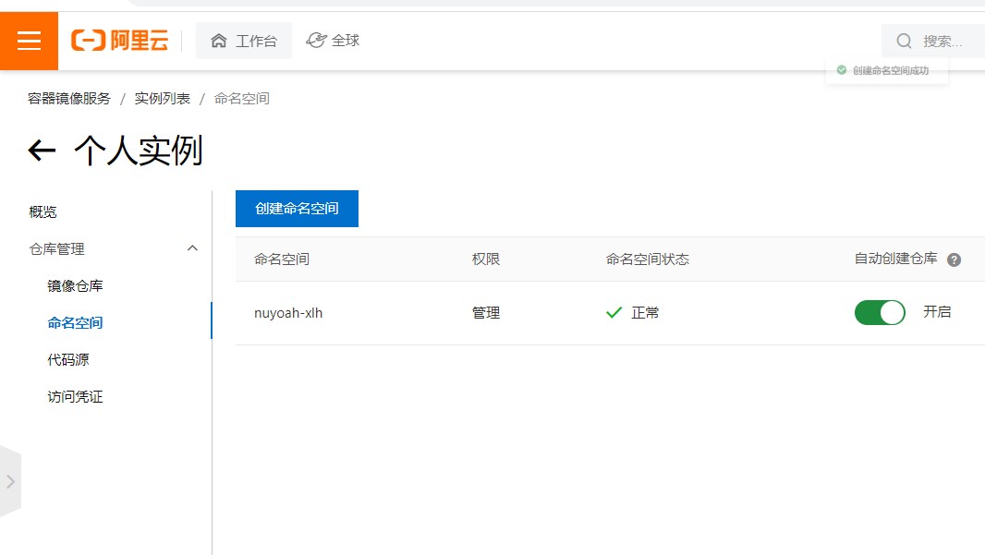This screenshot has width=985, height=555.
Task: Select 命名空间 in the sidebar
Action: point(76,322)
